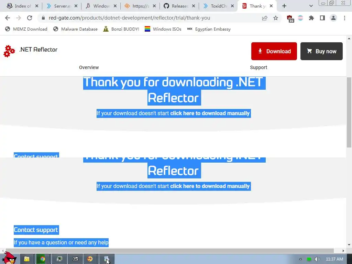Click the forward navigation arrow
The width and height of the screenshot is (352, 264).
19,18
